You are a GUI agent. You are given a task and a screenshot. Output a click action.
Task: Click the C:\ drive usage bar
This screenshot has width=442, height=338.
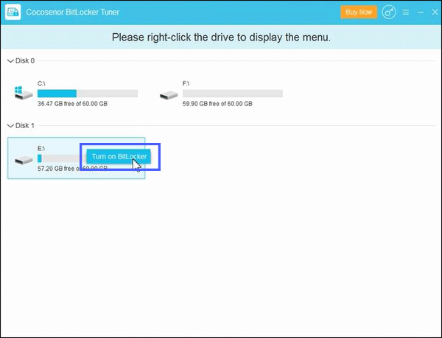point(88,94)
